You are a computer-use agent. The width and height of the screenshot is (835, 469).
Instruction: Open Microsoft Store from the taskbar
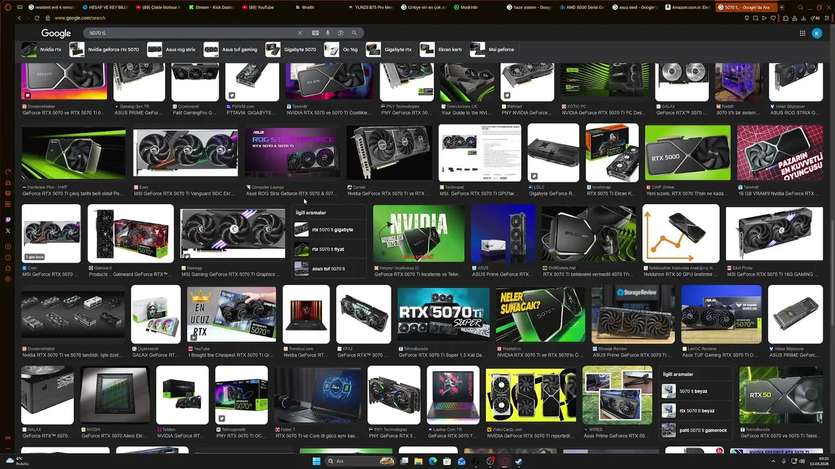pos(447,461)
